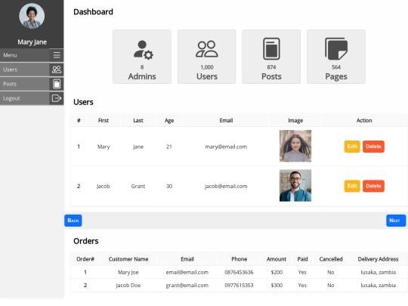Click the First column header
This screenshot has width=408, height=306.
coord(104,120)
